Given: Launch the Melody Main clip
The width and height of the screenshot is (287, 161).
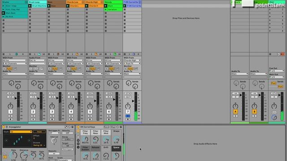Looking at the screenshot, I should pyautogui.click(x=106, y=6).
